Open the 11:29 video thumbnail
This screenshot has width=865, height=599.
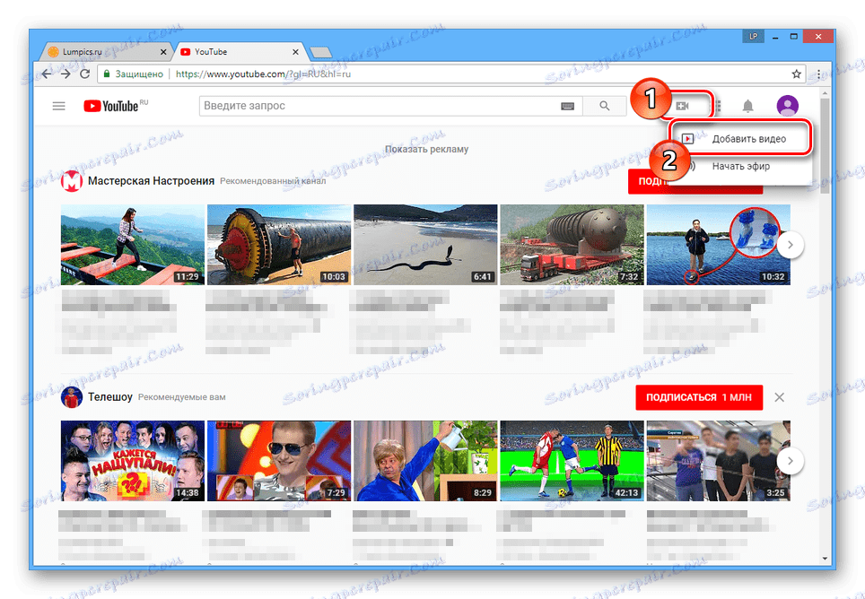click(x=133, y=245)
